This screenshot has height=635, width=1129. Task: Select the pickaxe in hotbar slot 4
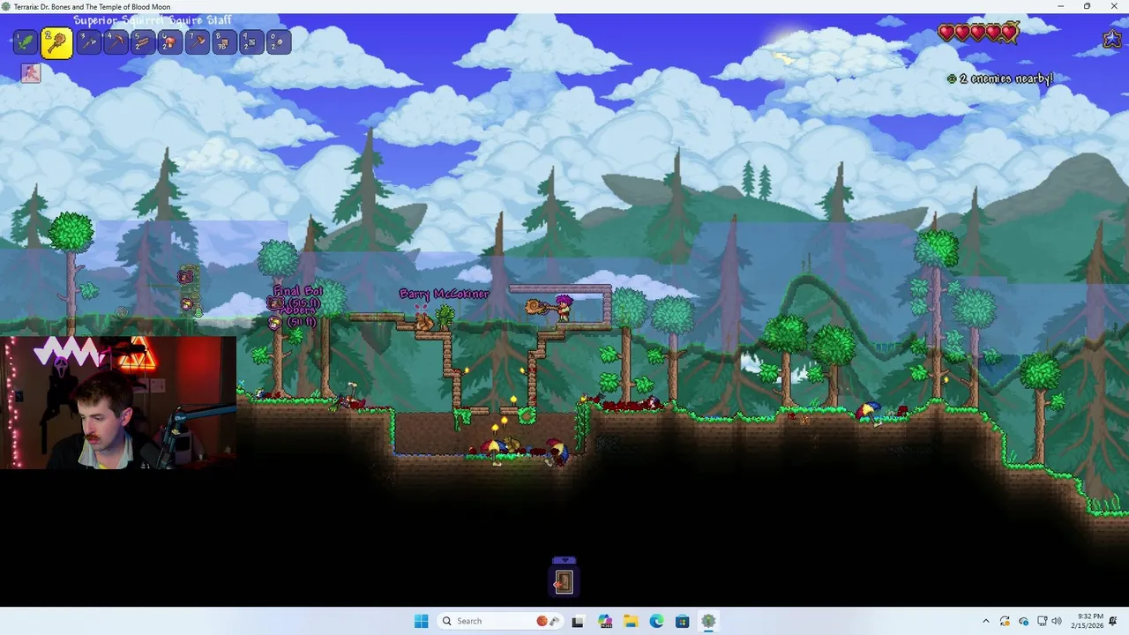click(116, 41)
